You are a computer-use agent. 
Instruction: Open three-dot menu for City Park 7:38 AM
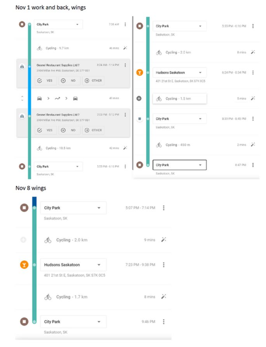click(125, 25)
